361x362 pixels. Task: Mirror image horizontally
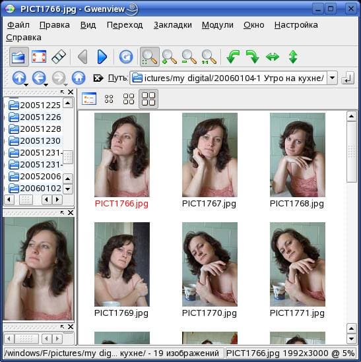(273, 57)
